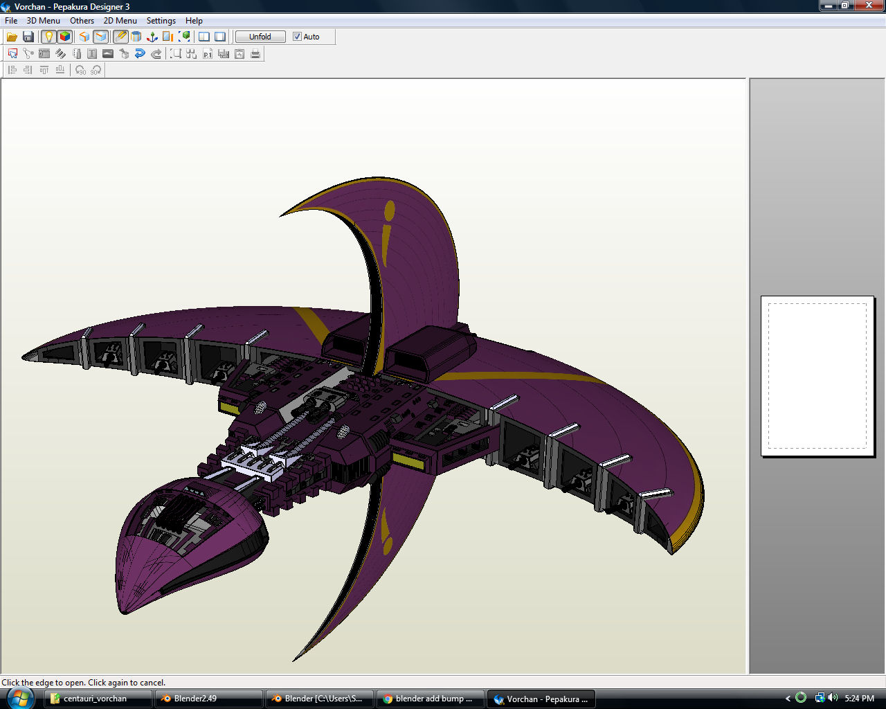Viewport: 886px width, 709px height.
Task: Click the Vorchan - Pepakura taskbar button
Action: (x=541, y=699)
